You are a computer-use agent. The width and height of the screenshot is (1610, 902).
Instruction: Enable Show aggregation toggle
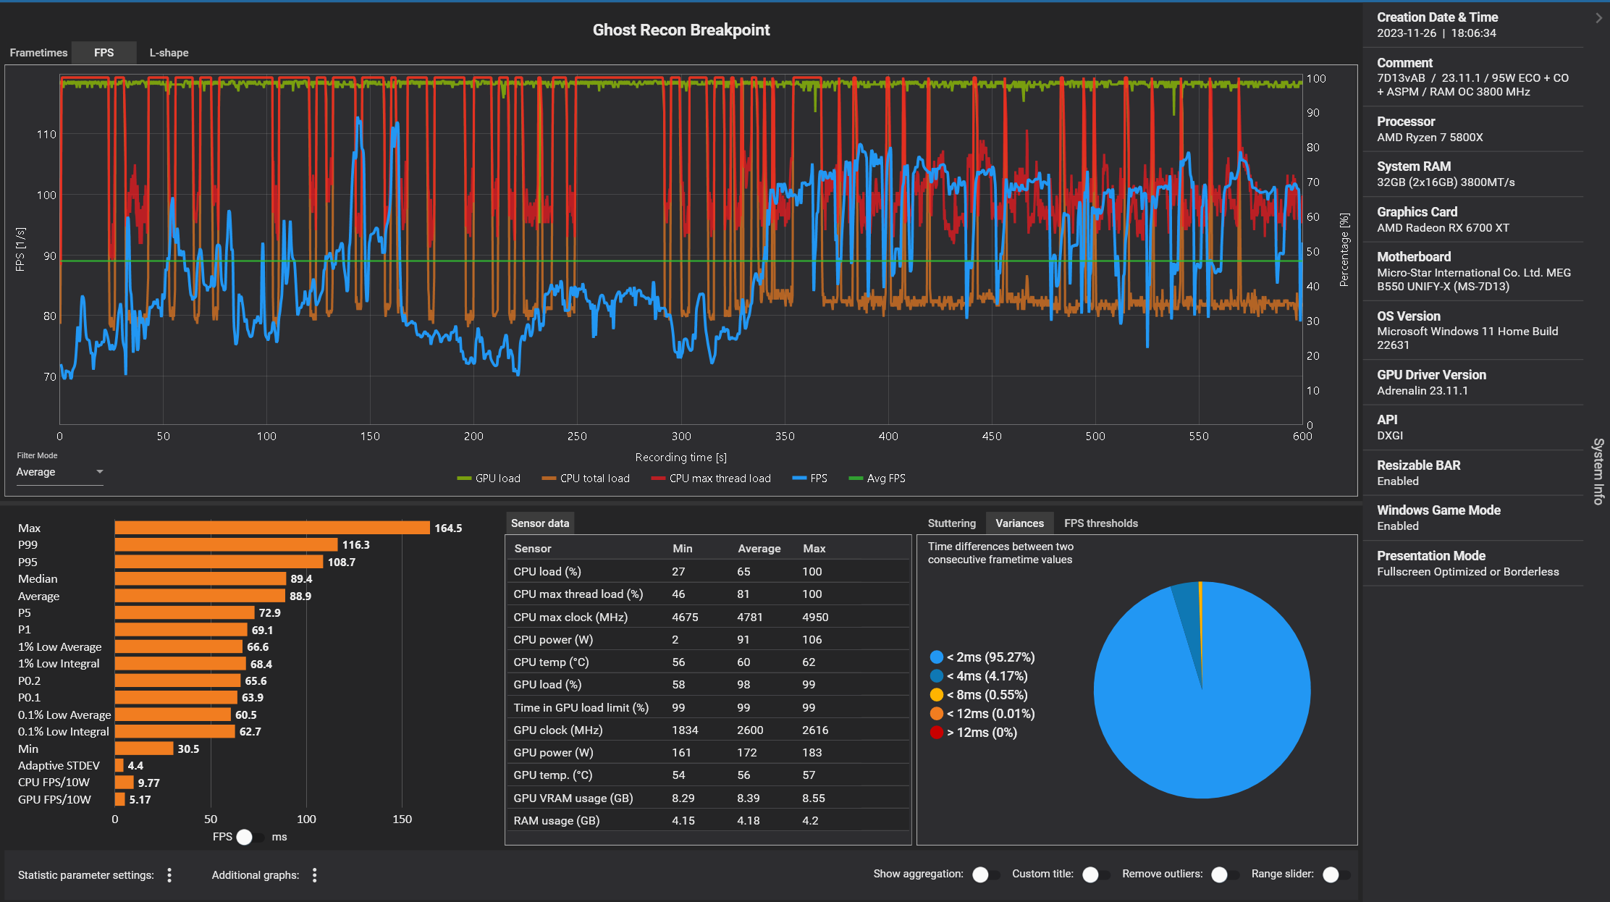pyautogui.click(x=986, y=874)
